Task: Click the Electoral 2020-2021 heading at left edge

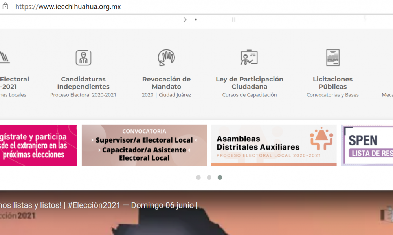Action: 15,83
